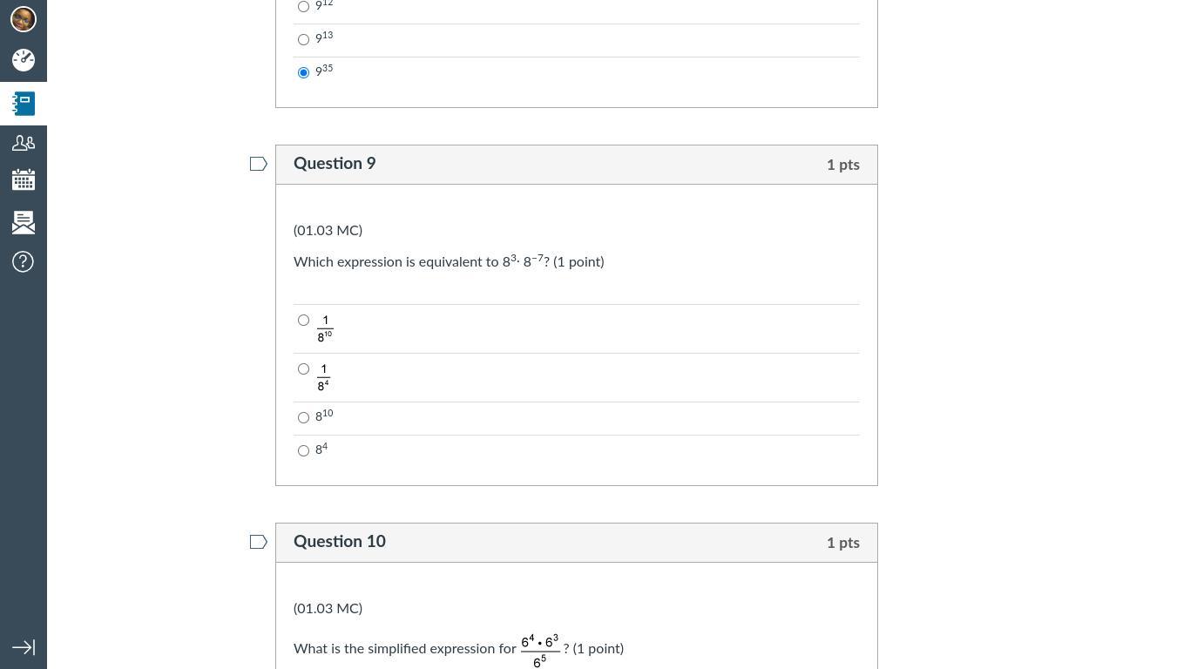The image size is (1190, 669).
Task: Click the Question 9 header
Action: point(335,164)
